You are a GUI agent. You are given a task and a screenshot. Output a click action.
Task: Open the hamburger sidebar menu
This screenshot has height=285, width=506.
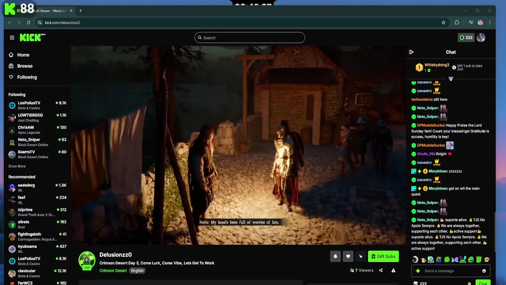click(x=12, y=38)
